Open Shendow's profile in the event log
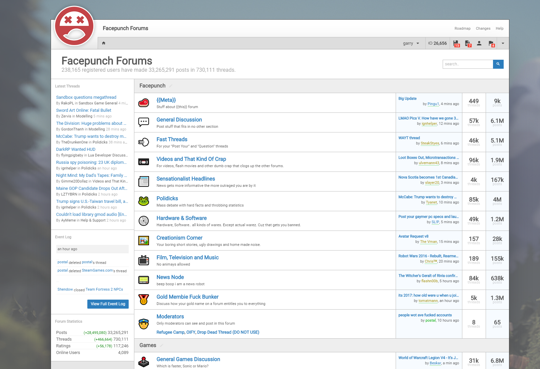The height and width of the screenshot is (369, 540). pyautogui.click(x=65, y=290)
